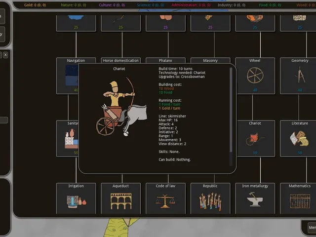The width and height of the screenshot is (316, 237).
Task: Click the Culture resource counter
Action: (x=112, y=5)
